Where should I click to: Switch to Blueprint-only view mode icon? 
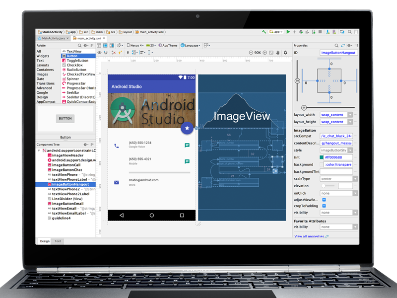[105, 45]
